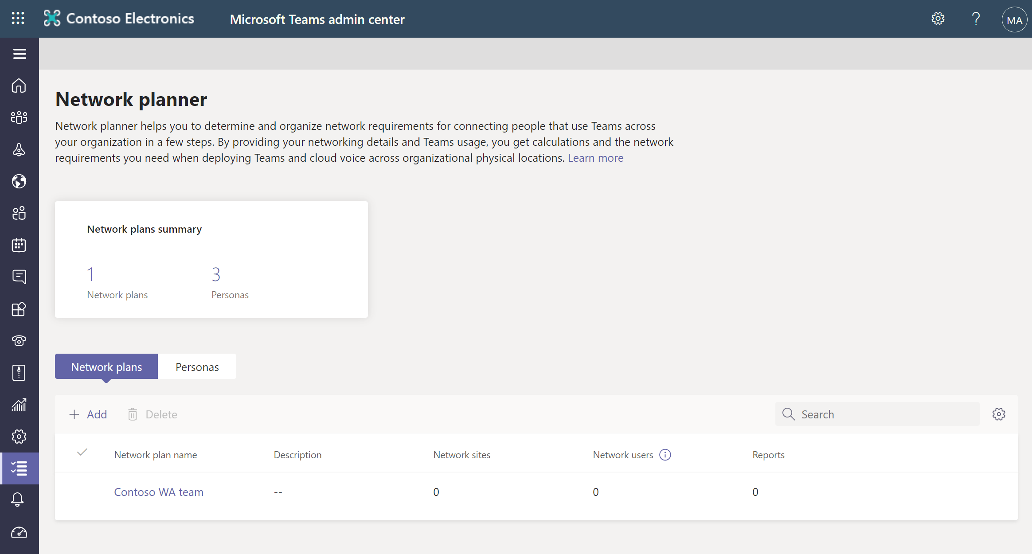Open the app launcher waffle icon
Screen dimensions: 1032x554
coord(18,18)
